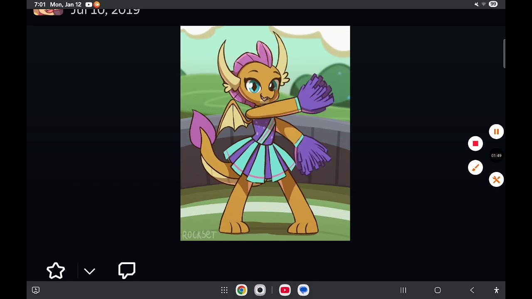
Task: Click the page scrollbar thumb
Action: coord(504,54)
